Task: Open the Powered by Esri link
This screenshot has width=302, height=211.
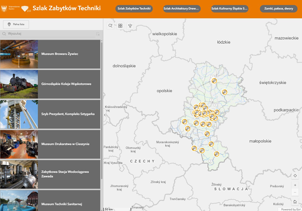Action: (291, 209)
